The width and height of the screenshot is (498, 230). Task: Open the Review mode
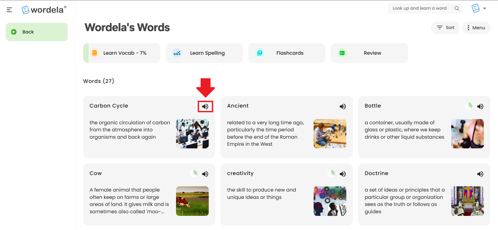point(369,53)
